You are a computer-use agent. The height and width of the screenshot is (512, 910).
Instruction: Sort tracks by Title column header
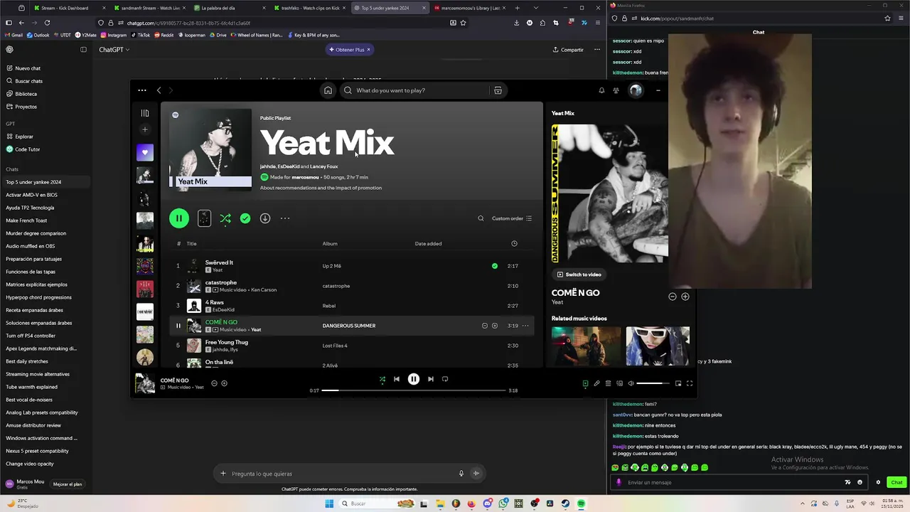tap(191, 244)
